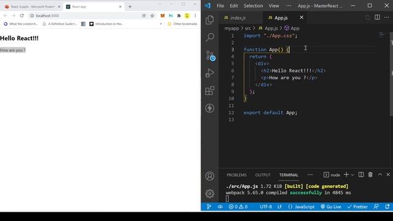
Task: Click the split editor right icon
Action: pyautogui.click(x=377, y=17)
